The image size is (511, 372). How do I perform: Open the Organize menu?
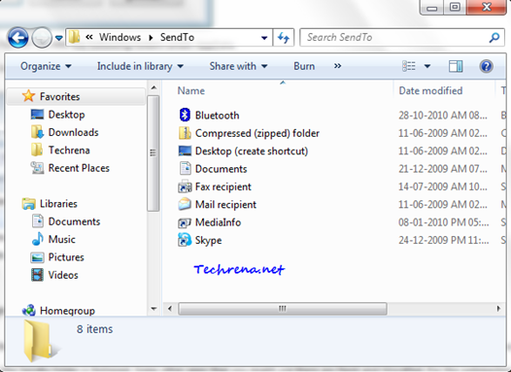tap(46, 66)
